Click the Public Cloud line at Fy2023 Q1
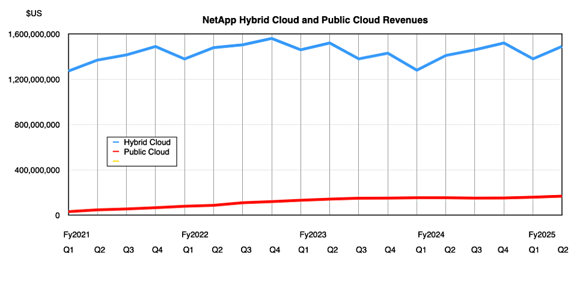The width and height of the screenshot is (571, 285). tap(301, 200)
